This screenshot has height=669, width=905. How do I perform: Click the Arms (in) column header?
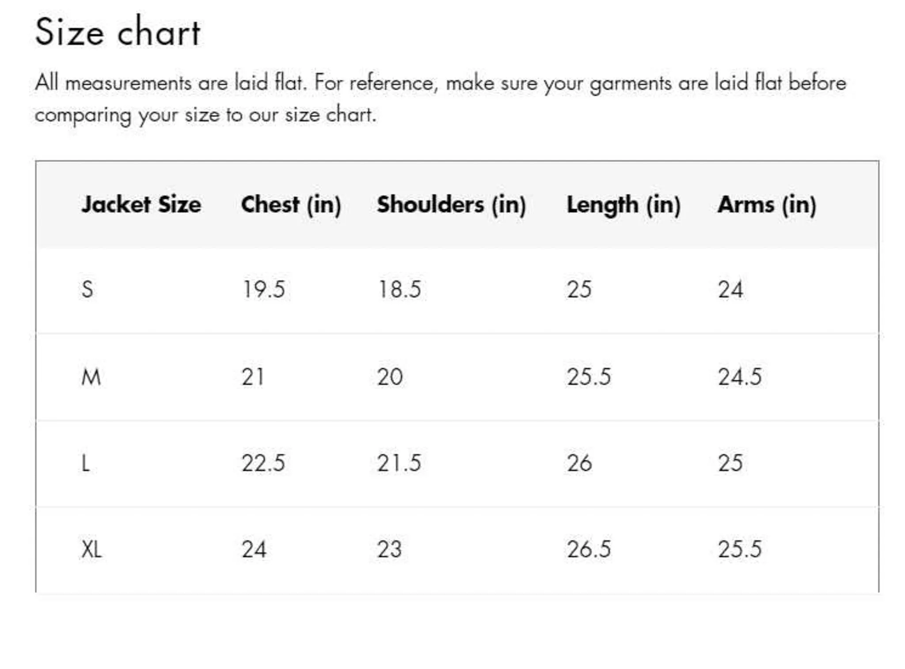[767, 205]
